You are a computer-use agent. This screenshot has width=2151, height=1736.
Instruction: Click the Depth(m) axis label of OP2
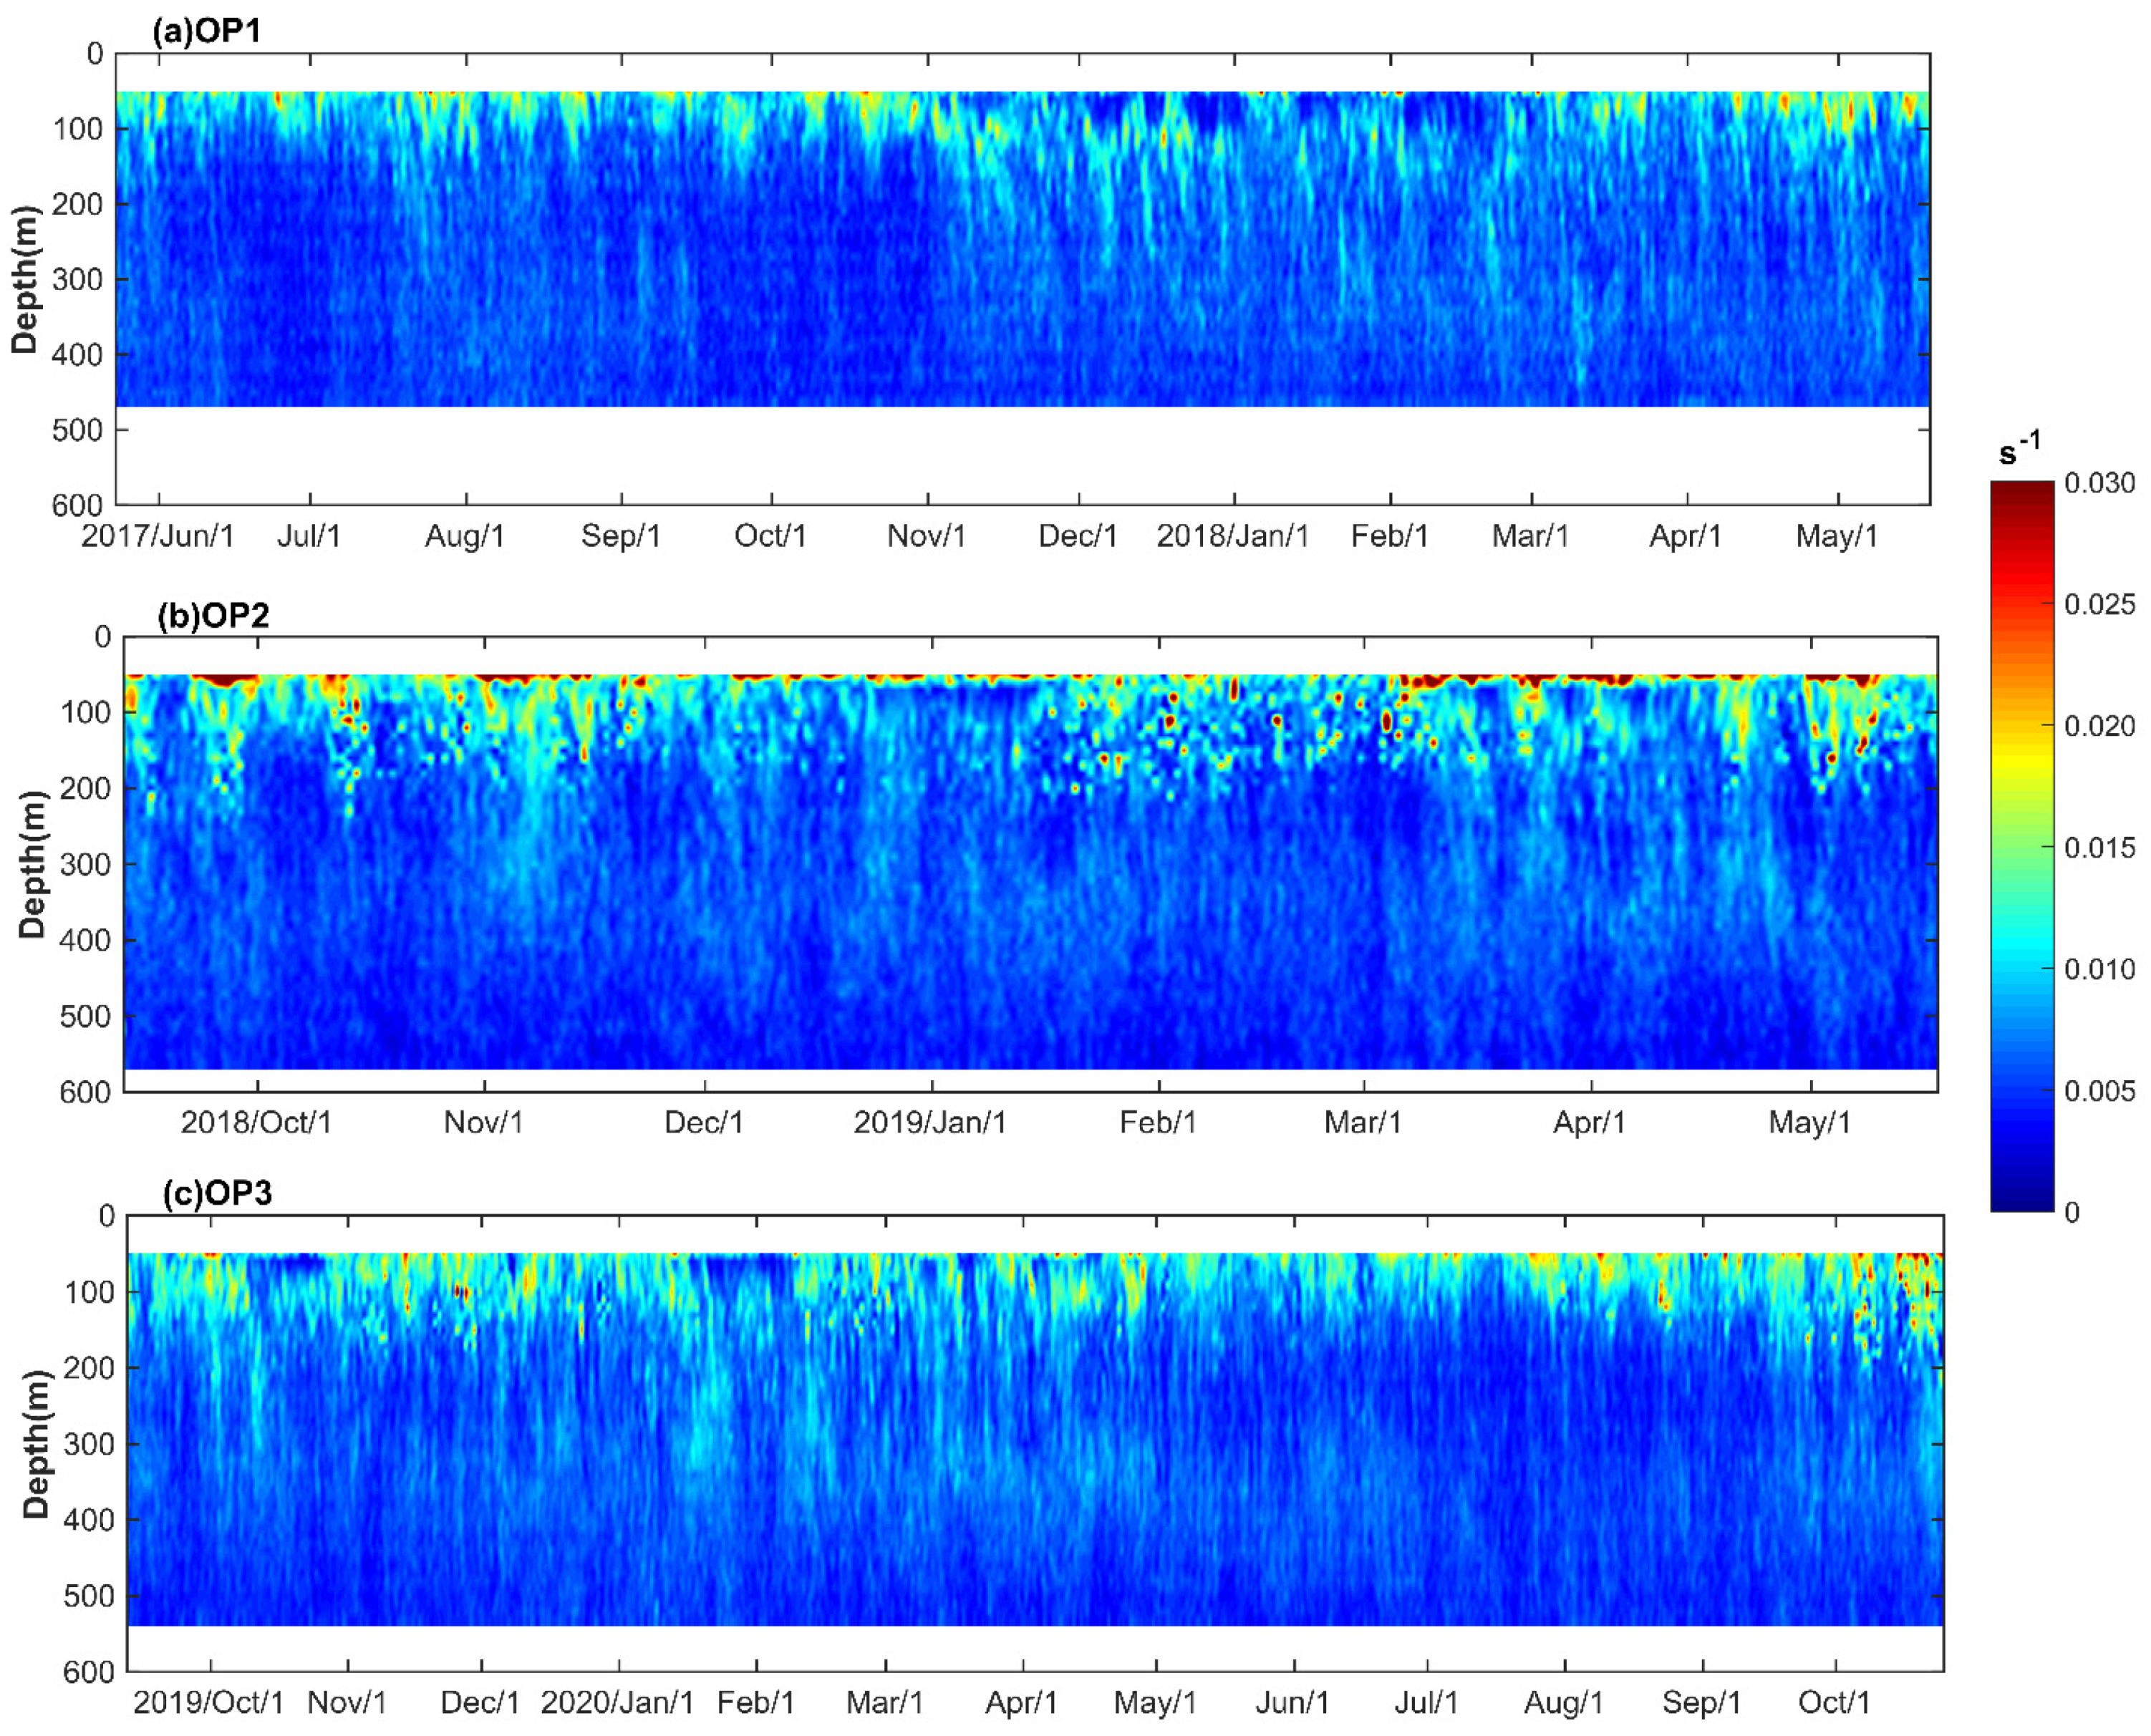[32, 864]
